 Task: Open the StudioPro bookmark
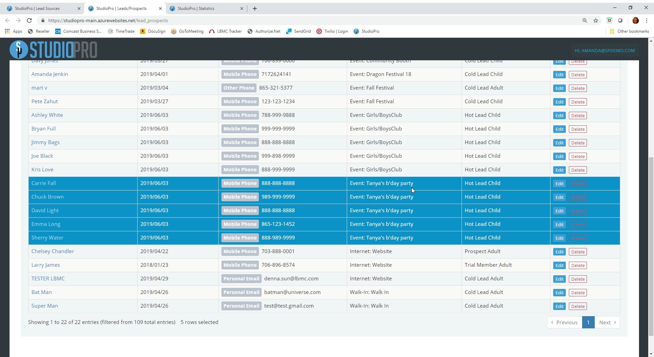point(367,31)
